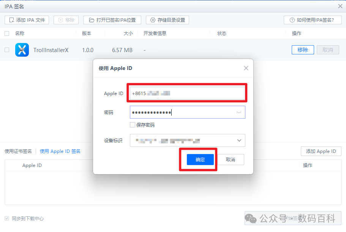Click the 添加 Apple ID button

point(321,151)
